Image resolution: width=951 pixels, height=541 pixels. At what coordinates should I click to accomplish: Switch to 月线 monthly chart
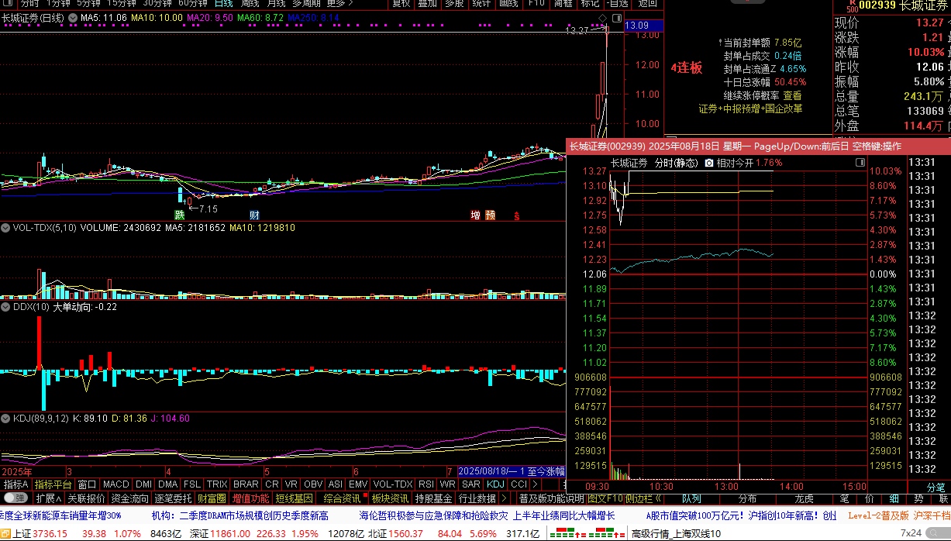275,4
